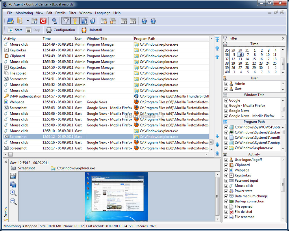Viewport: 289px width, 231px height.
Task: Uncheck Keystrokes activity filter
Action: click(226, 175)
